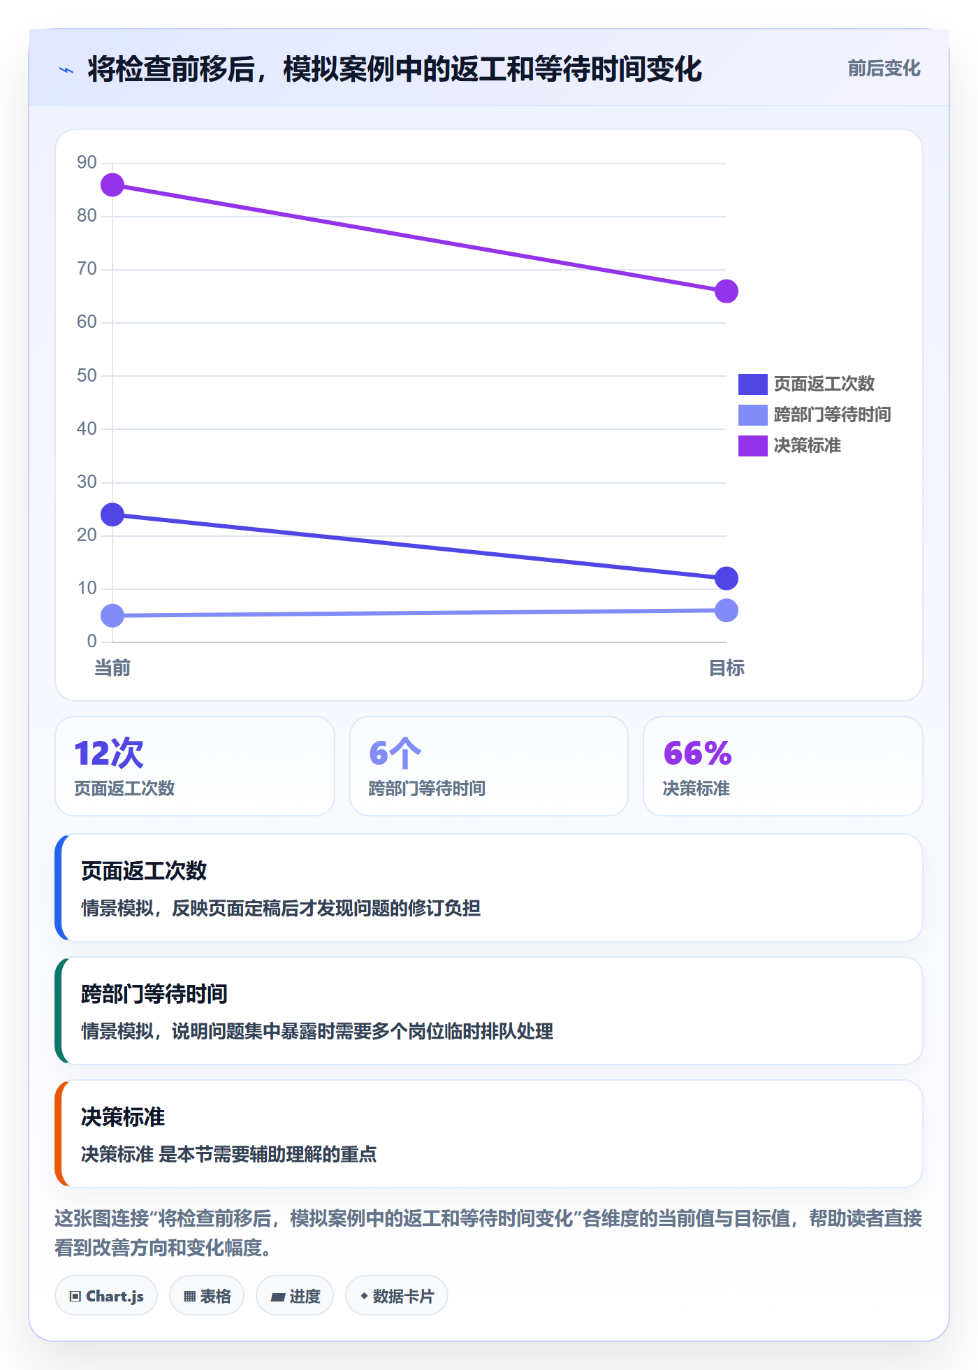Viewport: 978px width, 1370px height.
Task: Click the 90 y-axis tick label
Action: 87,162
